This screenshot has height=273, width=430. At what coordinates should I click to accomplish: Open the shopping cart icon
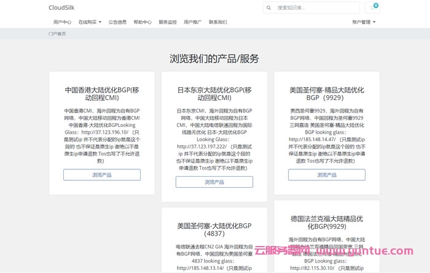373,8
